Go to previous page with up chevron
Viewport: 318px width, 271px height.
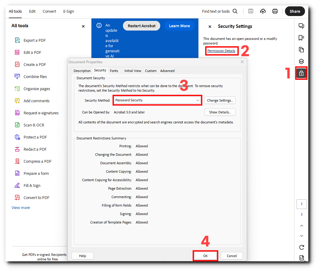(302, 226)
